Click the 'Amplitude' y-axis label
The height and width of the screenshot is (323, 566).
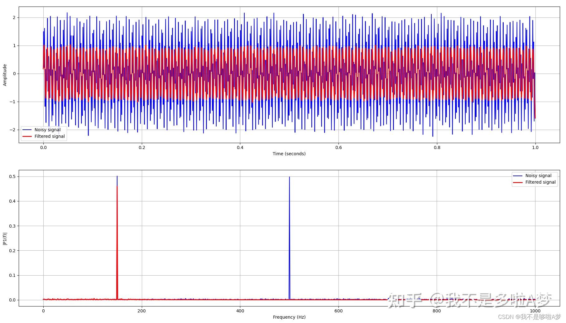pyautogui.click(x=5, y=75)
